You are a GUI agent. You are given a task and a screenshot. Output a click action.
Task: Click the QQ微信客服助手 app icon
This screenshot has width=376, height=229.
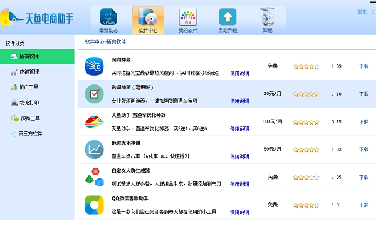click(94, 205)
